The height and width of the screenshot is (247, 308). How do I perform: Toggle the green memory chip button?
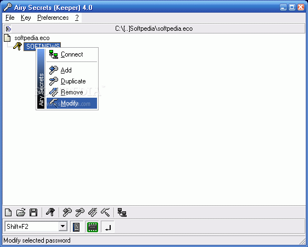tap(92, 227)
